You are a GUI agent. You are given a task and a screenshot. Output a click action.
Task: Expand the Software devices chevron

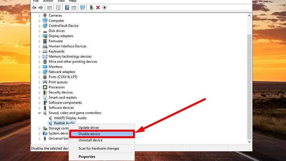pos(39,108)
